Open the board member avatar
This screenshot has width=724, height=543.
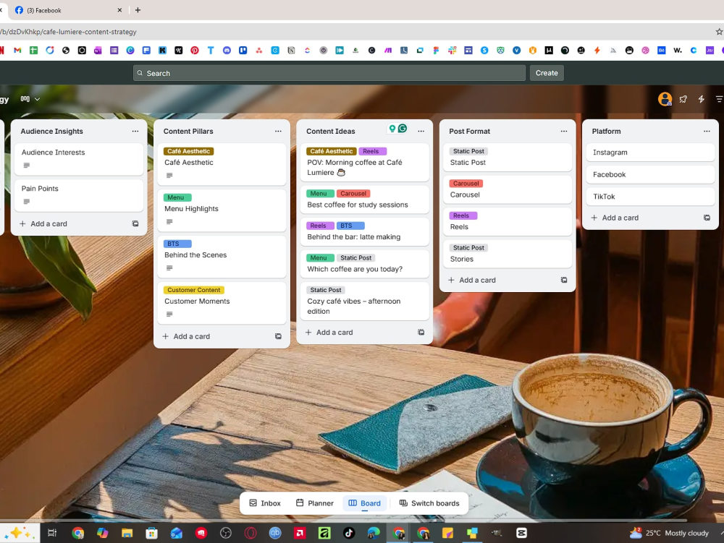[665, 98]
